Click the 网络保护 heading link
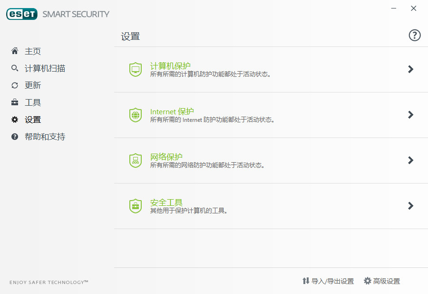 (x=166, y=156)
